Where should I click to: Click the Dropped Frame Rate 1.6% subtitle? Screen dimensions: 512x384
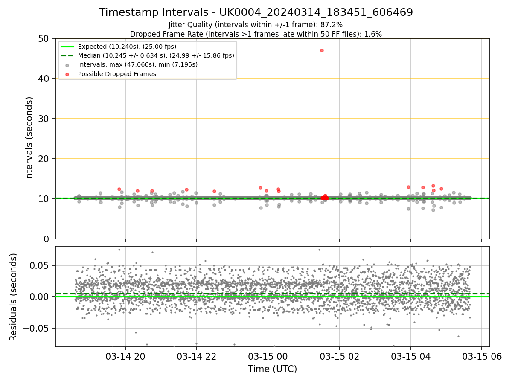pyautogui.click(x=256, y=34)
